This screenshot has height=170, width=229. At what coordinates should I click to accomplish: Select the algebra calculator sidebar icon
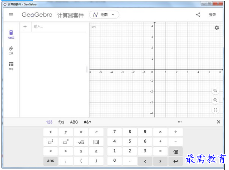tap(11, 34)
